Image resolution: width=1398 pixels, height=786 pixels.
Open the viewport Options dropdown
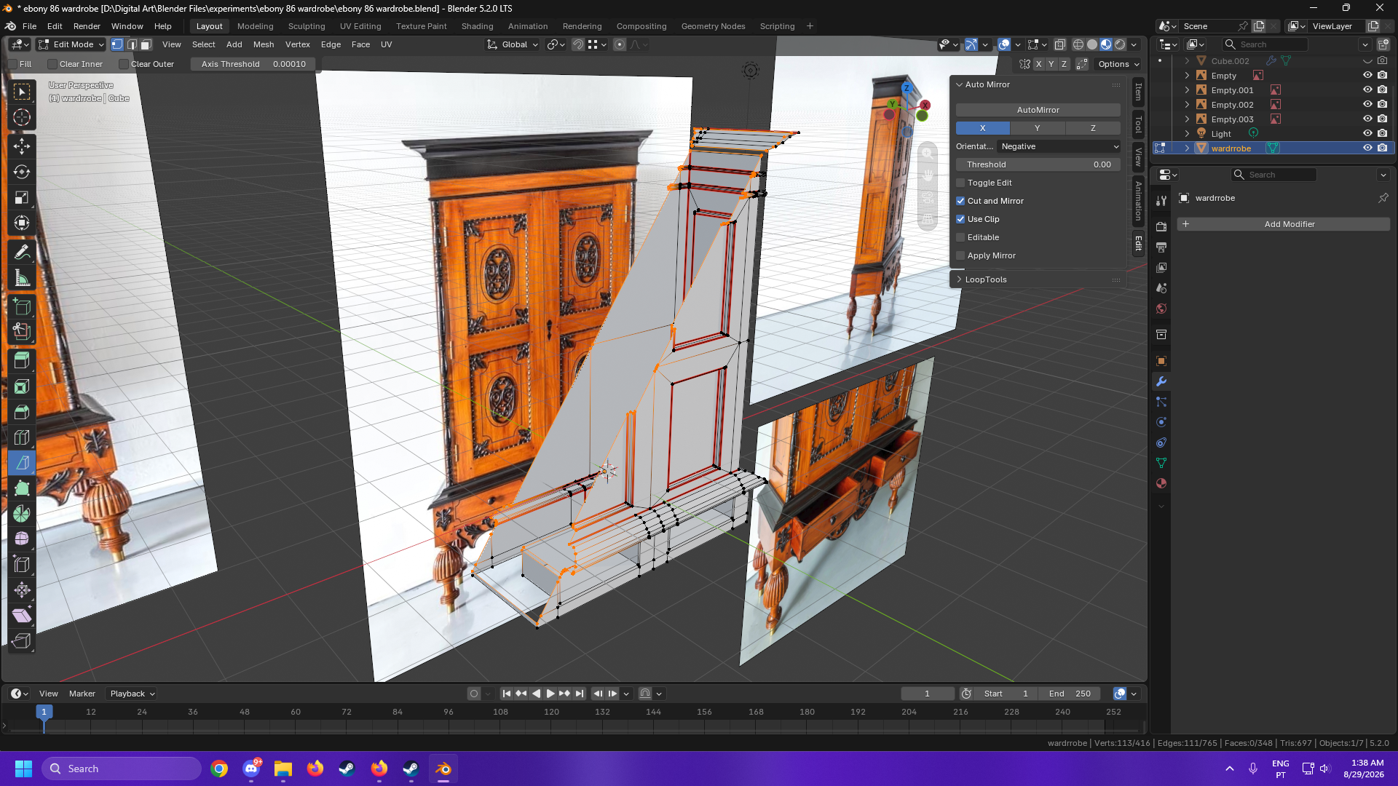[1118, 64]
